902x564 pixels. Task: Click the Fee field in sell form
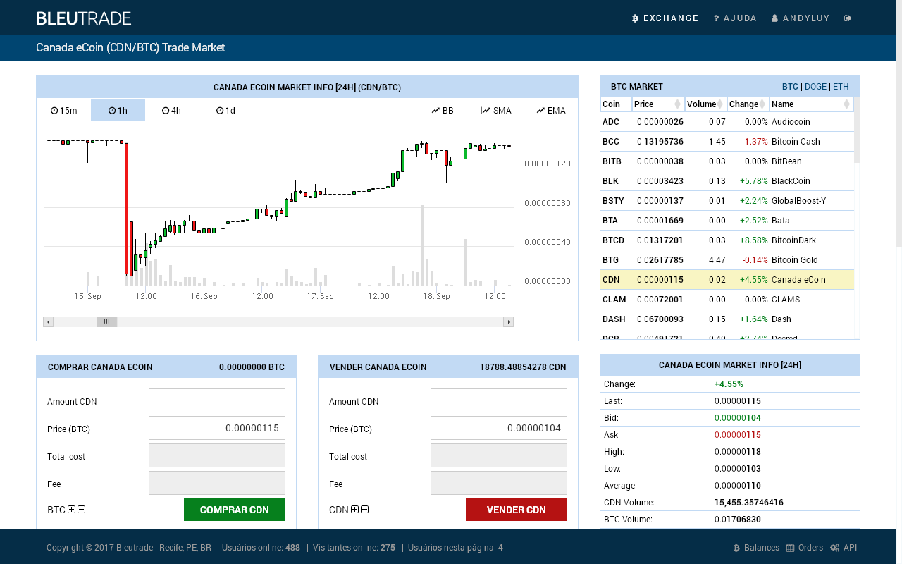499,483
